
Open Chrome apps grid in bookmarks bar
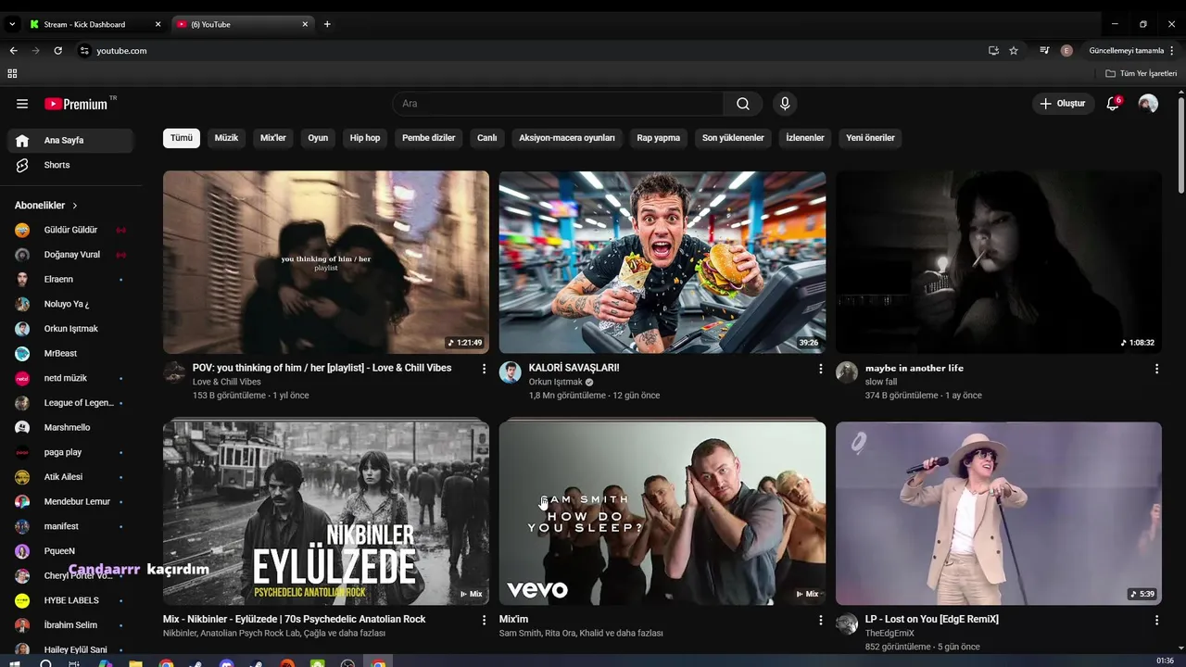click(x=12, y=73)
